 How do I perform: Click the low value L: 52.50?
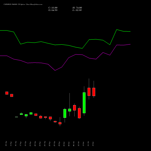pyautogui.click(x=77, y=10)
